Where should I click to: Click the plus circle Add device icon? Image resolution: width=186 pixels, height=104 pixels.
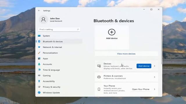pyautogui.click(x=112, y=32)
